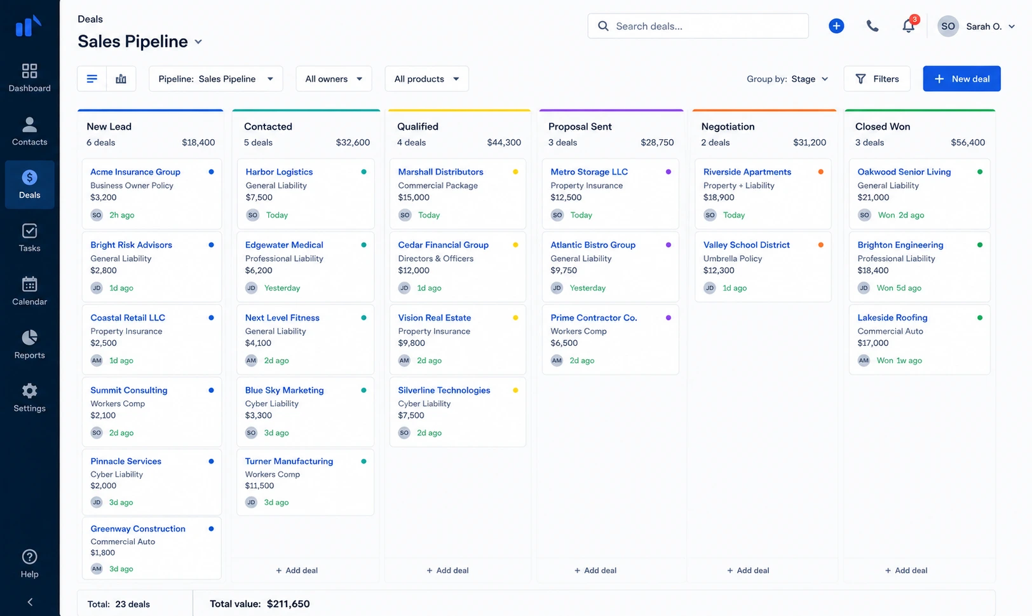Click the search magnifier icon

(603, 26)
